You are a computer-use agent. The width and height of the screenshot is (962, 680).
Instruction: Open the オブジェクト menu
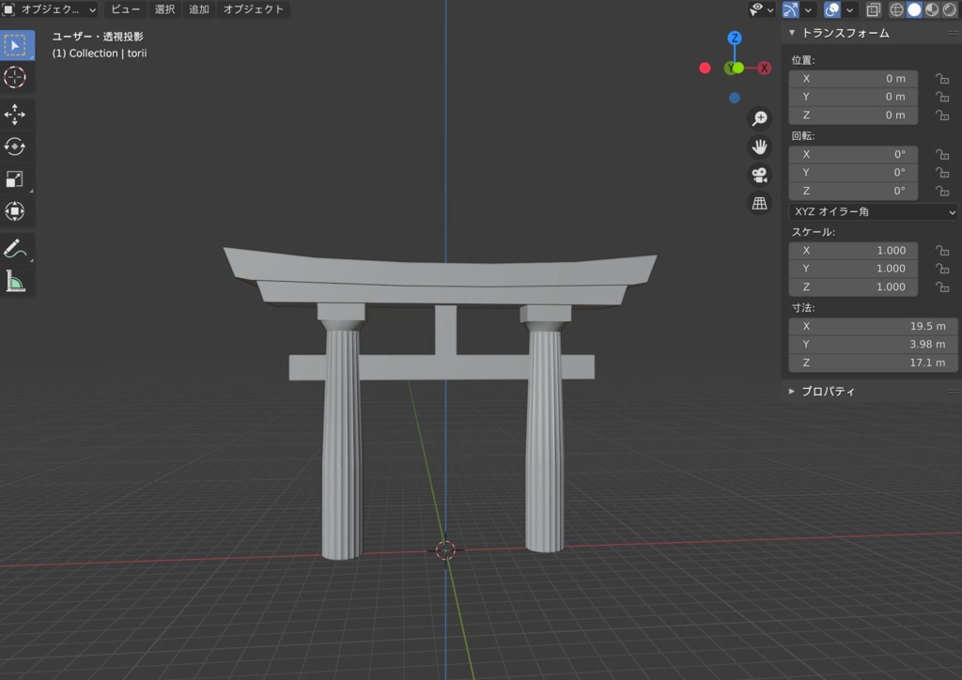click(254, 9)
